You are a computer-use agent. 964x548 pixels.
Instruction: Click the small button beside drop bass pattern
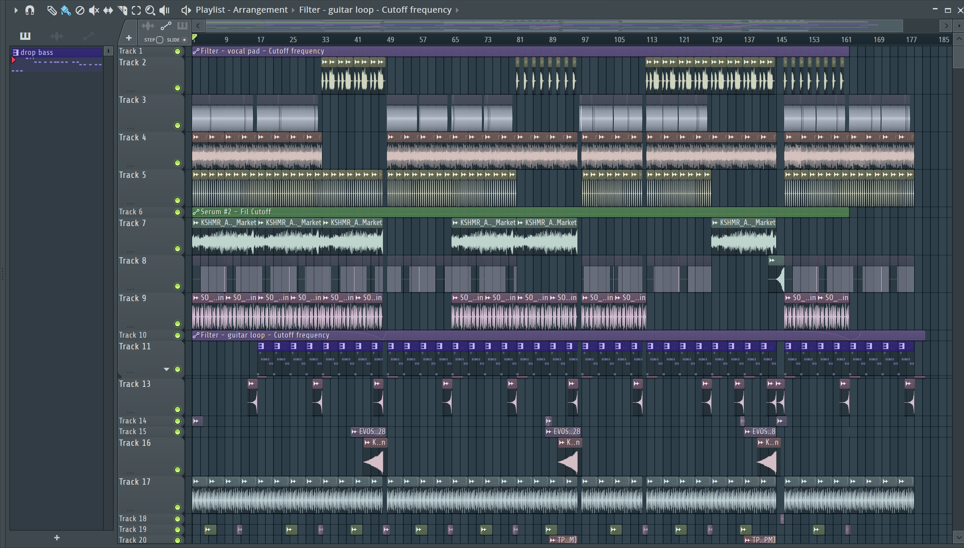(x=108, y=51)
